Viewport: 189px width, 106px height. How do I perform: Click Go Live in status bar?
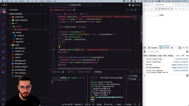[108, 104]
